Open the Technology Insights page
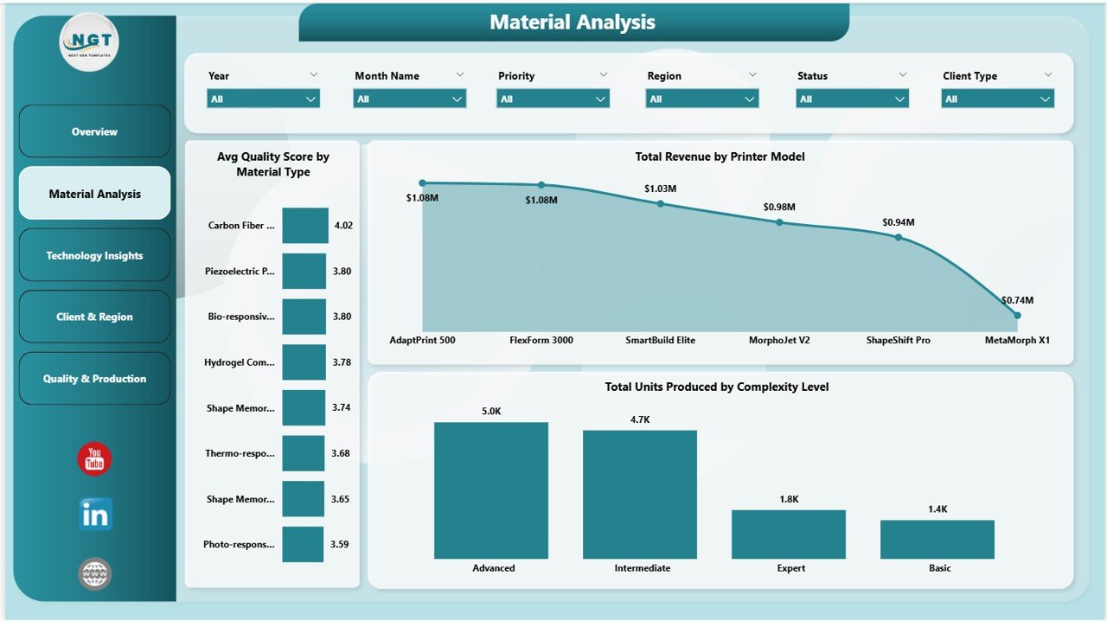This screenshot has width=1107, height=621. 94,255
